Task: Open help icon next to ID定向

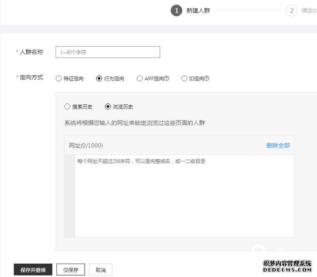Action: click(207, 78)
